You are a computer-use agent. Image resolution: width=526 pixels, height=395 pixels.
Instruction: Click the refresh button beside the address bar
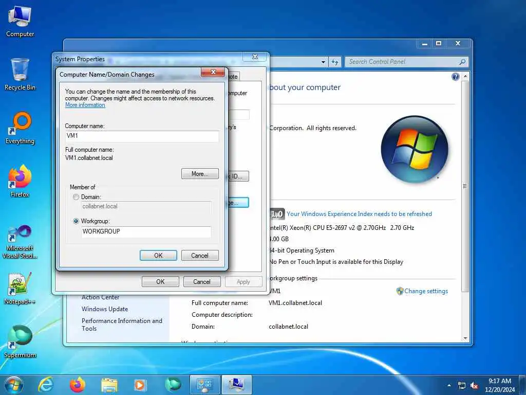[334, 62]
